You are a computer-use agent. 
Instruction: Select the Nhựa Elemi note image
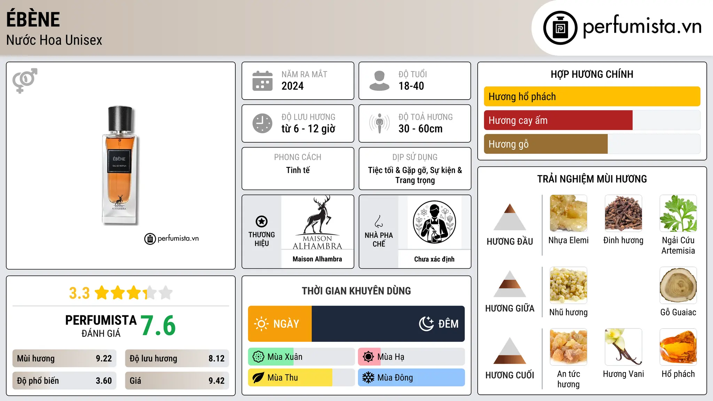tap(568, 213)
